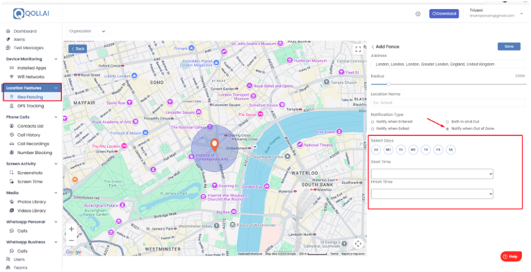Toggle the SA day selector
The height and width of the screenshot is (272, 531).
coord(451,150)
